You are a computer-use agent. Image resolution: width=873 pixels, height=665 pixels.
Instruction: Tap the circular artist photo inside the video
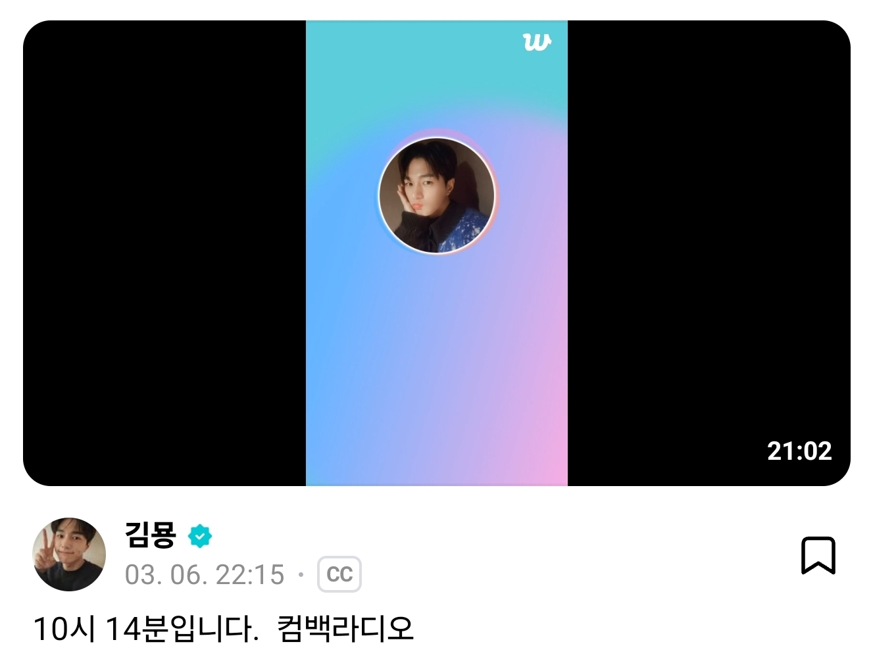click(437, 195)
